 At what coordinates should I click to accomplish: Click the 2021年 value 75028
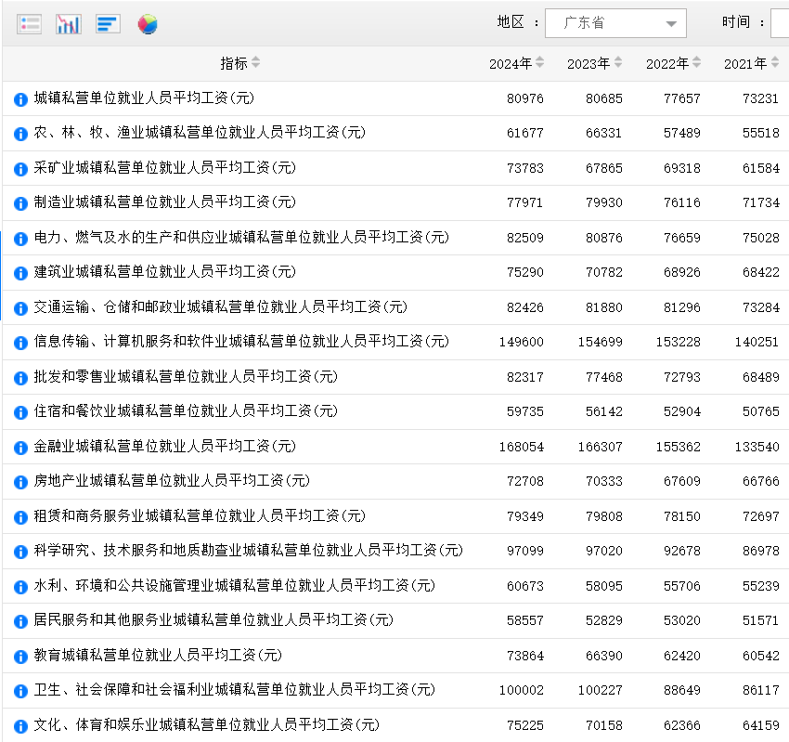click(761, 238)
